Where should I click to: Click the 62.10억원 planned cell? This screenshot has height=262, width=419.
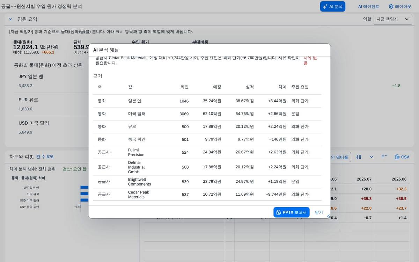click(x=212, y=114)
